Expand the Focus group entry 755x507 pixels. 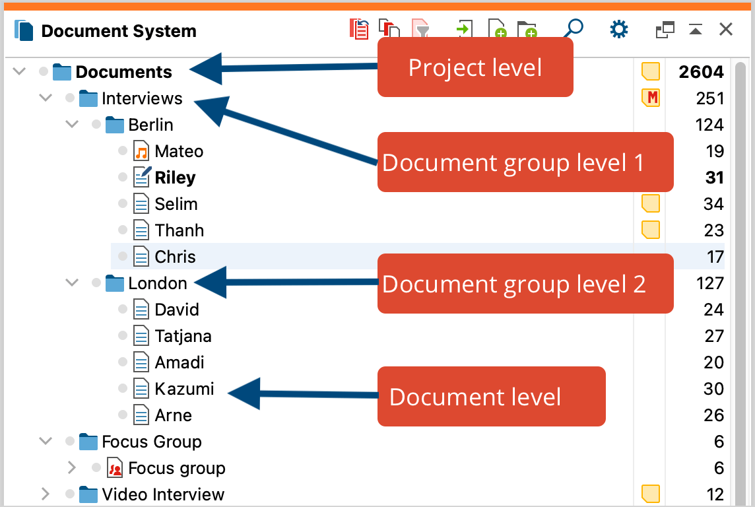(x=71, y=467)
